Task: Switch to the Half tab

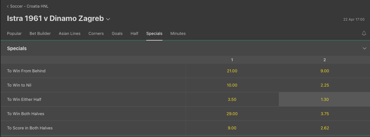Action: point(134,33)
